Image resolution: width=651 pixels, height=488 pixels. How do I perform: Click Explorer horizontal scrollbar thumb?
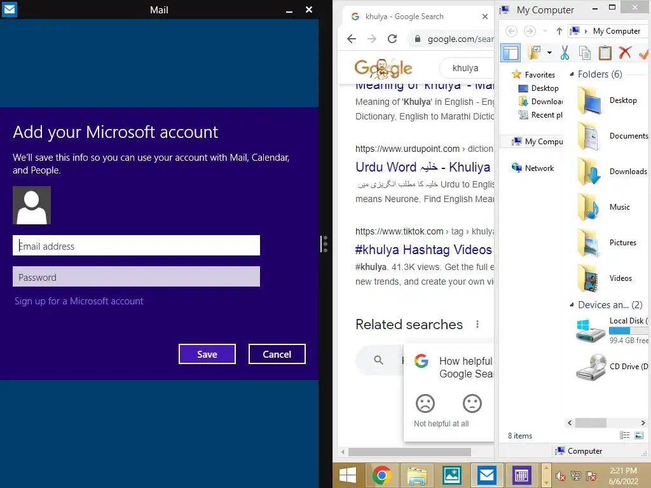591,423
